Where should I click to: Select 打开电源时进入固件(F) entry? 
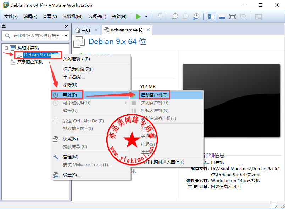point(166,162)
